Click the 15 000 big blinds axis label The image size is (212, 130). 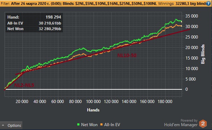pos(192,58)
